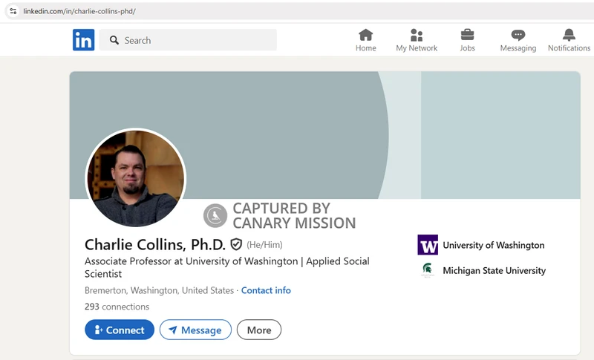Open Charlie Collins' profile photo
Image resolution: width=594 pixels, height=360 pixels.
(136, 178)
